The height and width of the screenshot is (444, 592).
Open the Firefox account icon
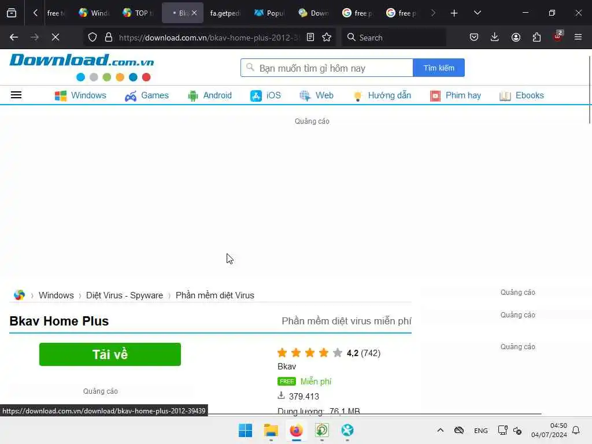pos(516,38)
